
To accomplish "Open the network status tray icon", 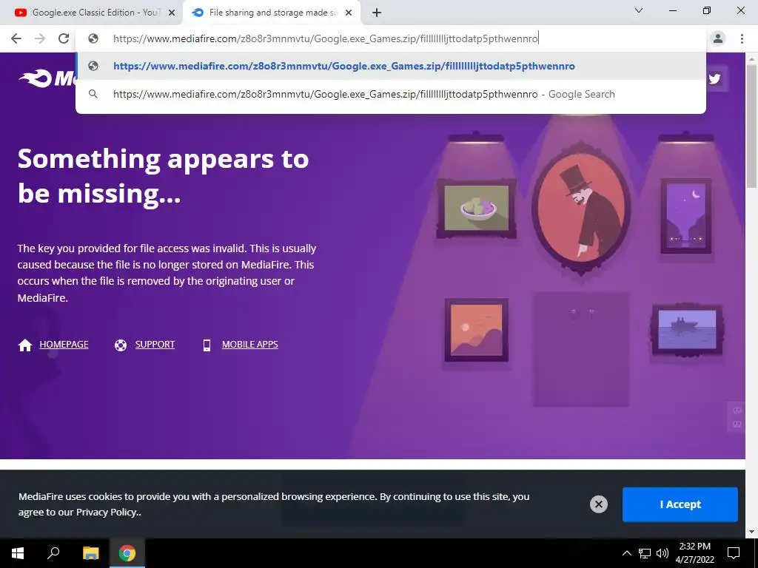I will tap(645, 553).
